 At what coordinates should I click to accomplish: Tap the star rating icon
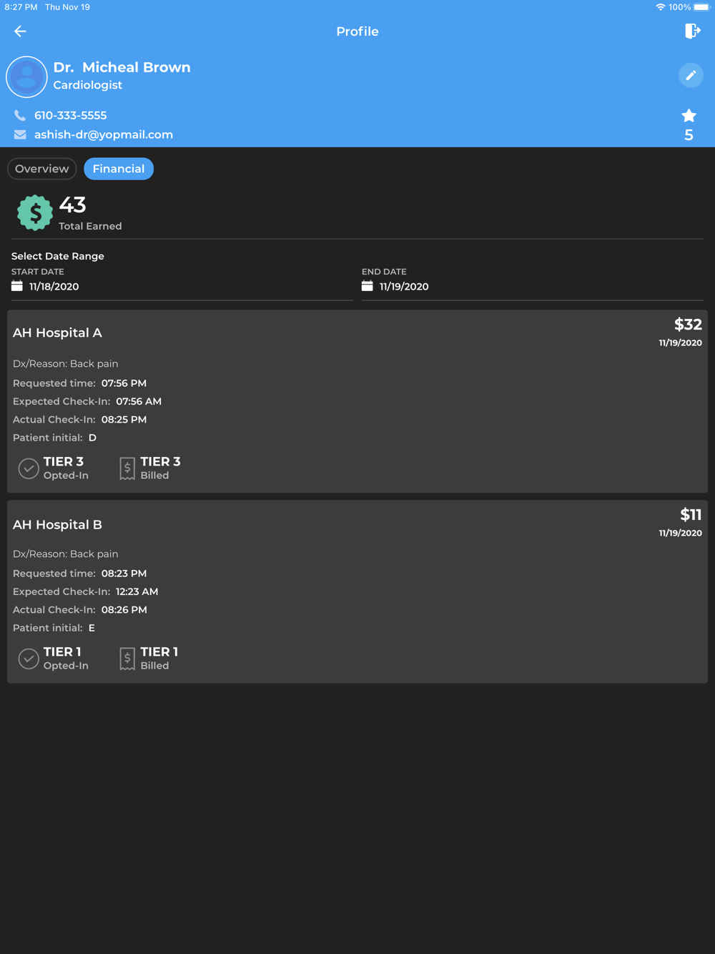(689, 116)
